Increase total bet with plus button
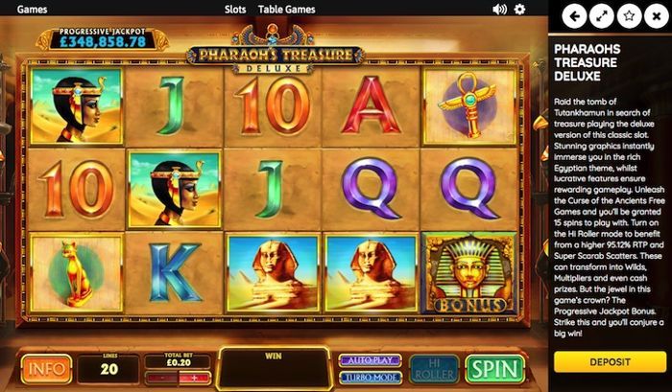The image size is (672, 392). [x=195, y=379]
